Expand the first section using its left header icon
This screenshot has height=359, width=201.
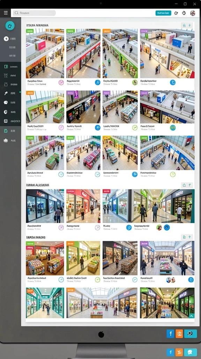[184, 25]
